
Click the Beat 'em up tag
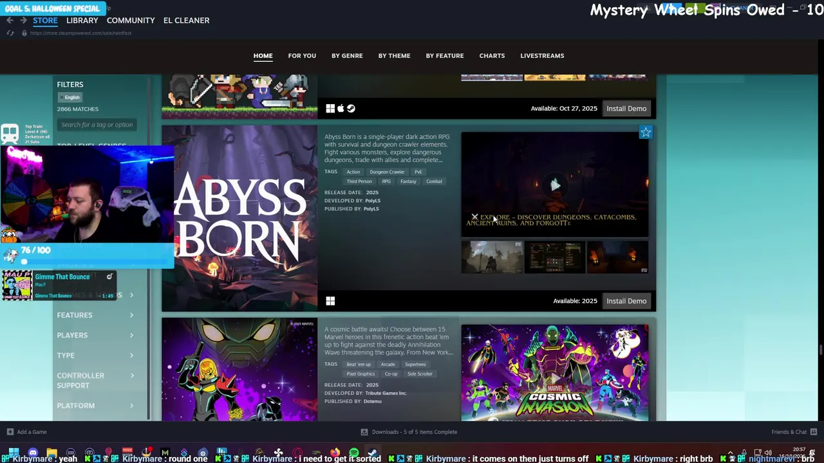pos(359,365)
